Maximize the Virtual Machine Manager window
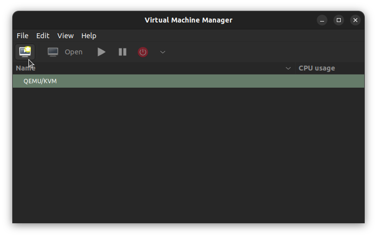 [x=339, y=20]
